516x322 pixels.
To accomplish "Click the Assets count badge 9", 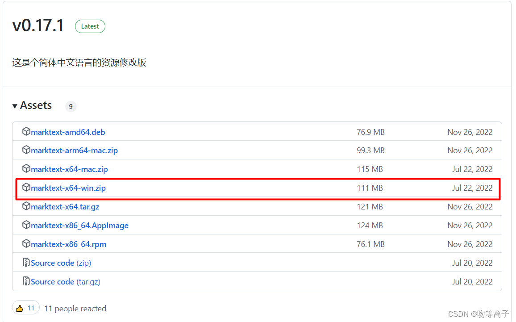I will 71,106.
